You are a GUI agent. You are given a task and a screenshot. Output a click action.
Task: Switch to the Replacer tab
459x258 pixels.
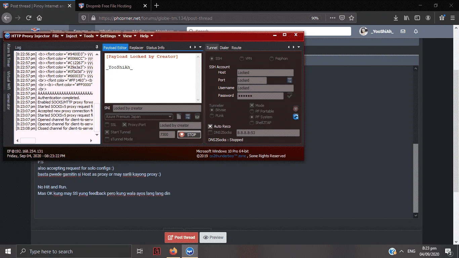[136, 48]
